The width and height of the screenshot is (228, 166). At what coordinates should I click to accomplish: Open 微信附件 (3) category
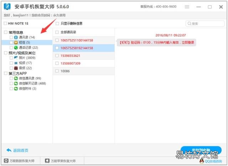(x=27, y=89)
